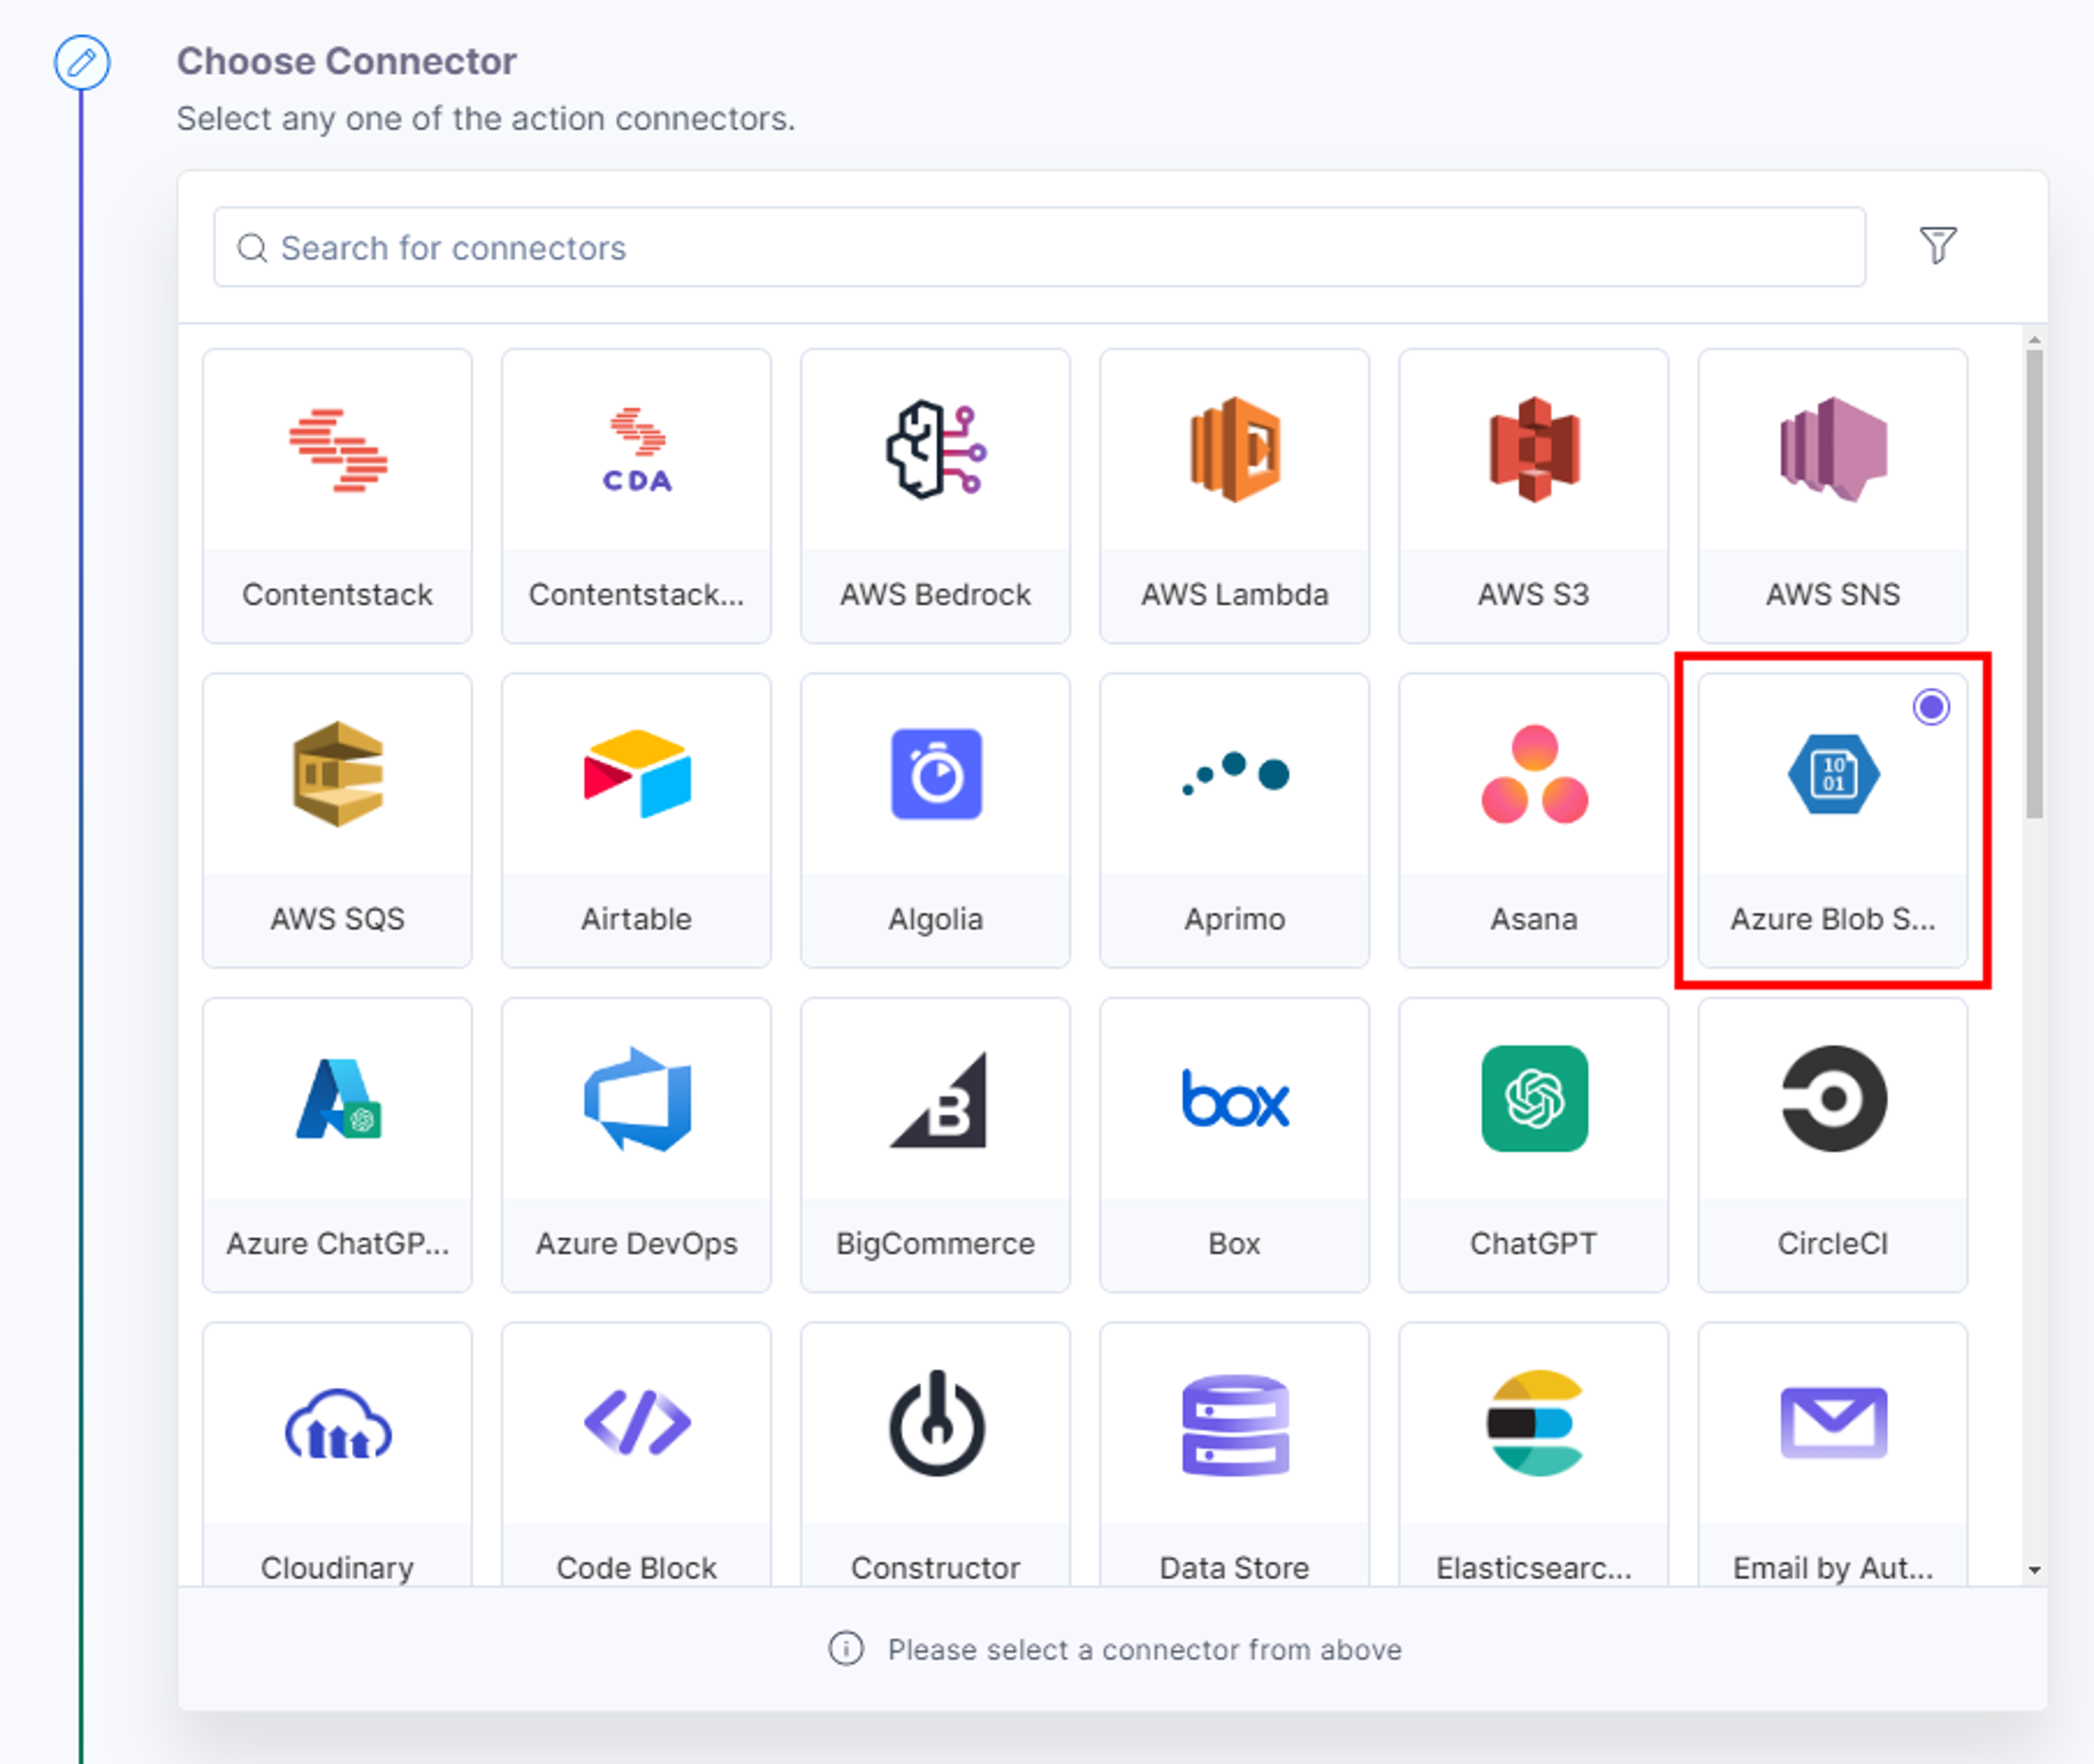Viewport: 2094px width, 1764px height.
Task: Select the Azure DevOps connector icon
Action: [x=636, y=1098]
